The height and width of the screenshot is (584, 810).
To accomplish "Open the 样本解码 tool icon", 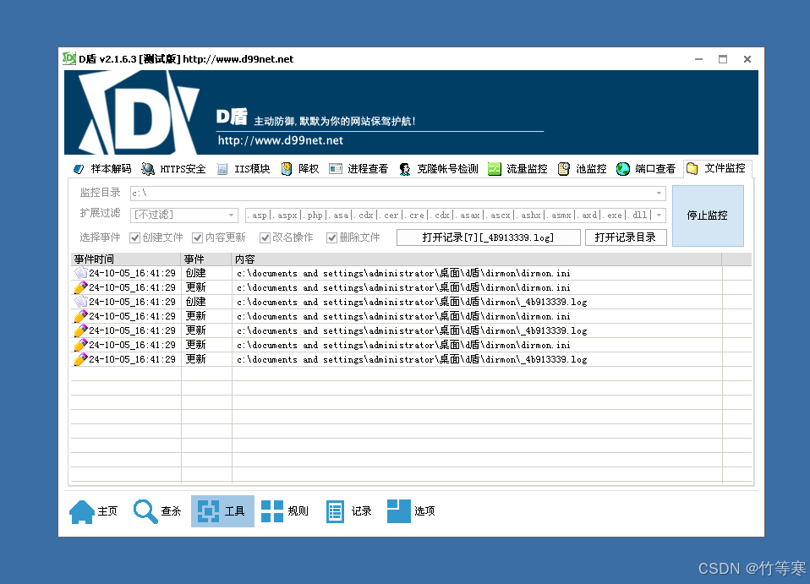I will point(79,169).
